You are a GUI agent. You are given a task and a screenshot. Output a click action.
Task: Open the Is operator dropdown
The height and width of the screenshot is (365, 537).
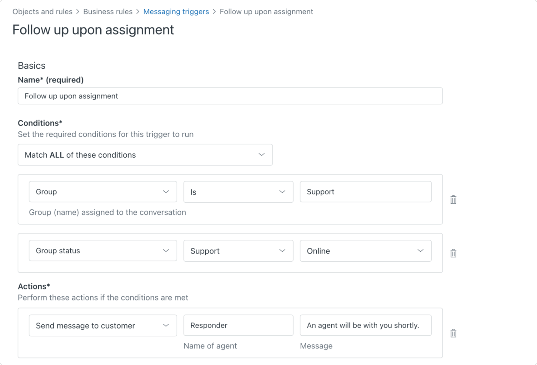[x=238, y=192]
